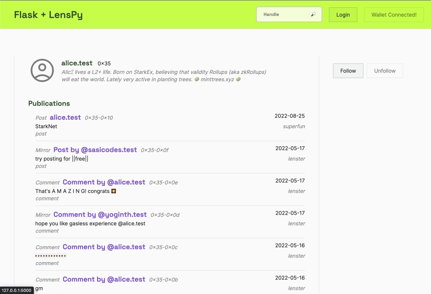
Task: Click the search magnifier icon in Handle field
Action: 313,14
